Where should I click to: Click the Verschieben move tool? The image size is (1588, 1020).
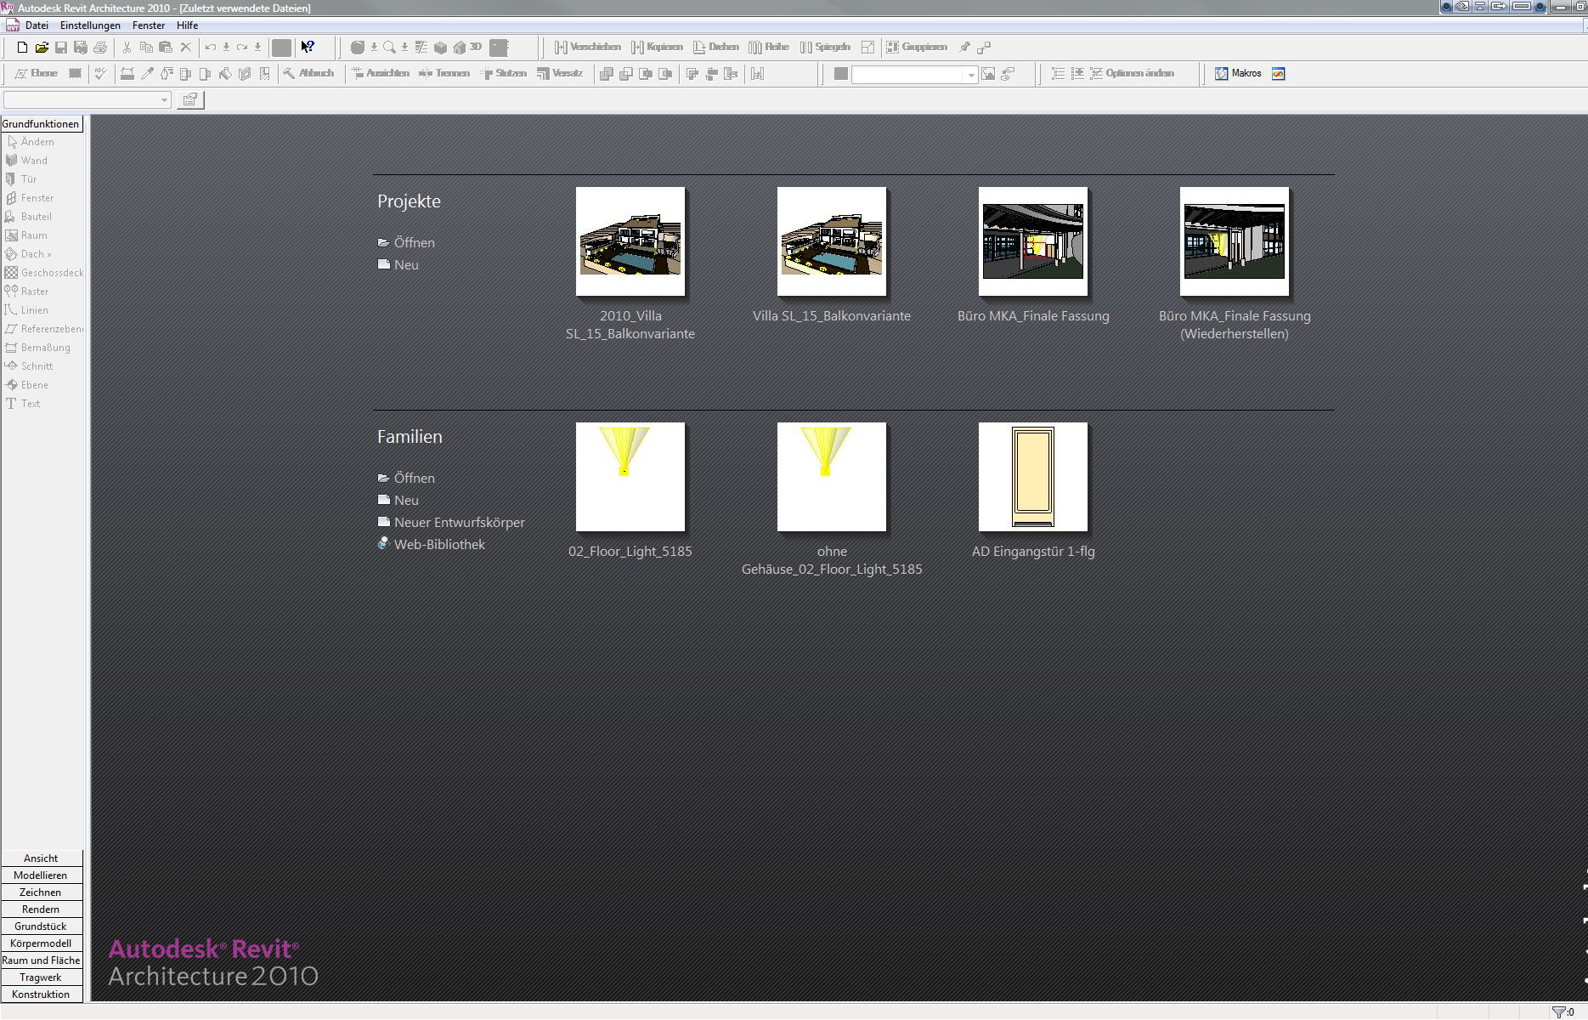click(587, 48)
